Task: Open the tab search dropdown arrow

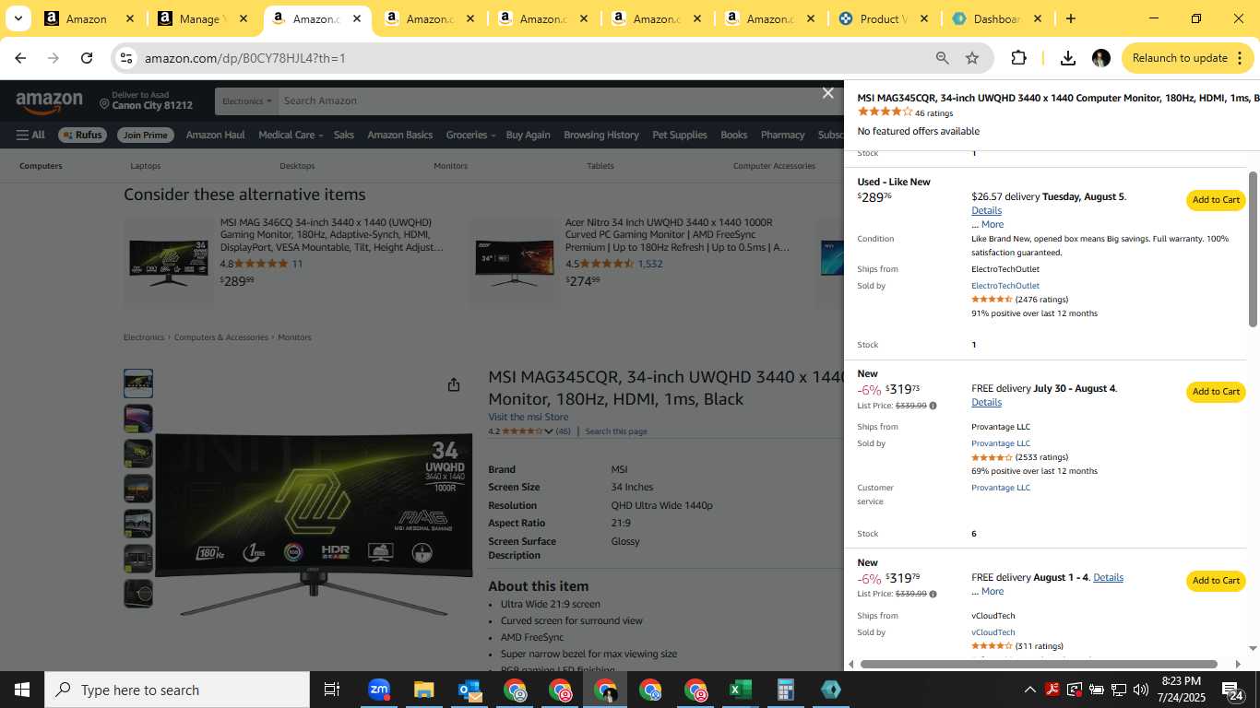Action: tap(18, 18)
